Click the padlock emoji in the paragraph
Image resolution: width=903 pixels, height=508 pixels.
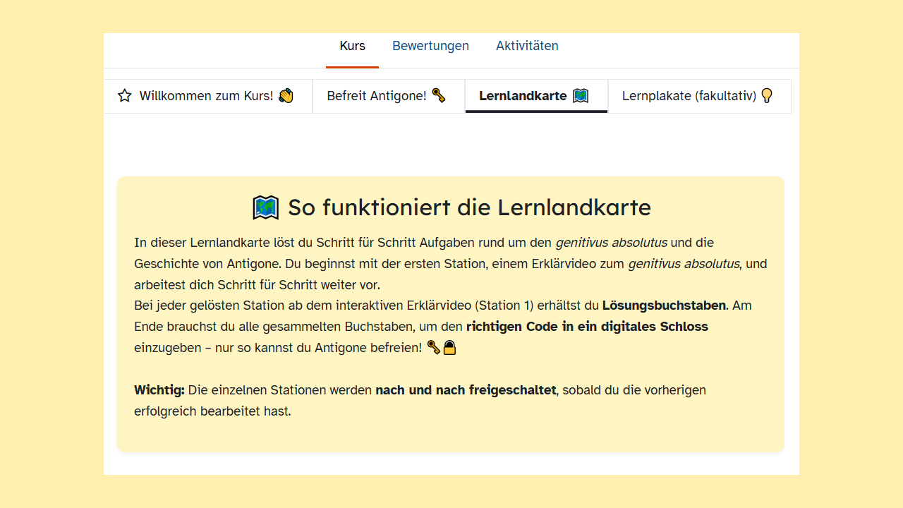click(449, 347)
